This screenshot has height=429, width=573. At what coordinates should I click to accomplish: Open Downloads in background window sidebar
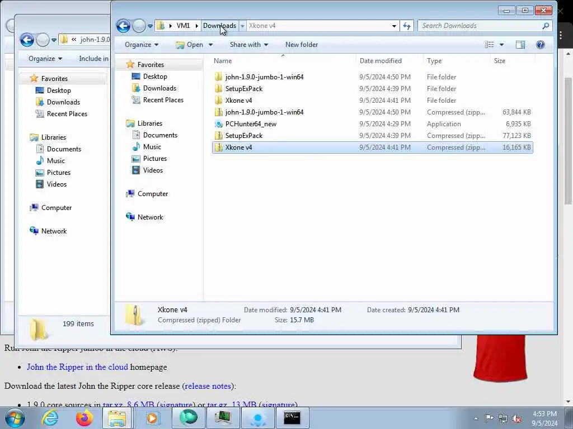(x=63, y=102)
